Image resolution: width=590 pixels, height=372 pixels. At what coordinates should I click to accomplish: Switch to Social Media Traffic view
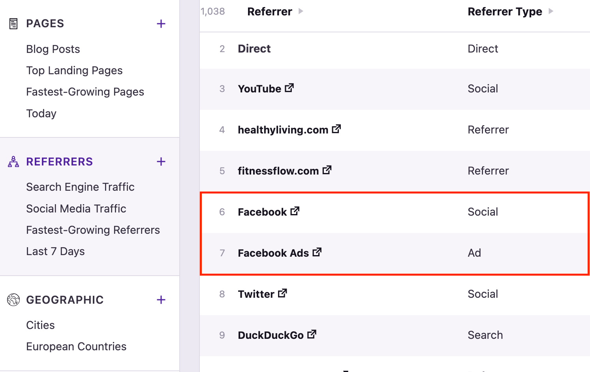click(x=76, y=209)
